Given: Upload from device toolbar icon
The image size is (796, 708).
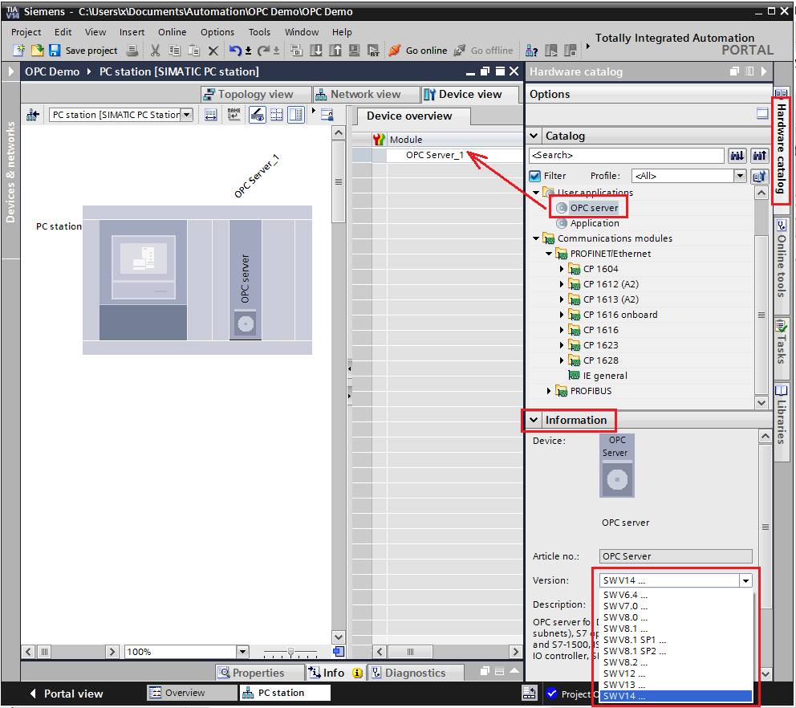Looking at the screenshot, I should point(335,51).
